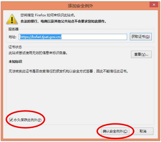Click the 无法核实此证书 explanation text
The width and height of the screenshot is (161, 142).
pyautogui.click(x=68, y=71)
